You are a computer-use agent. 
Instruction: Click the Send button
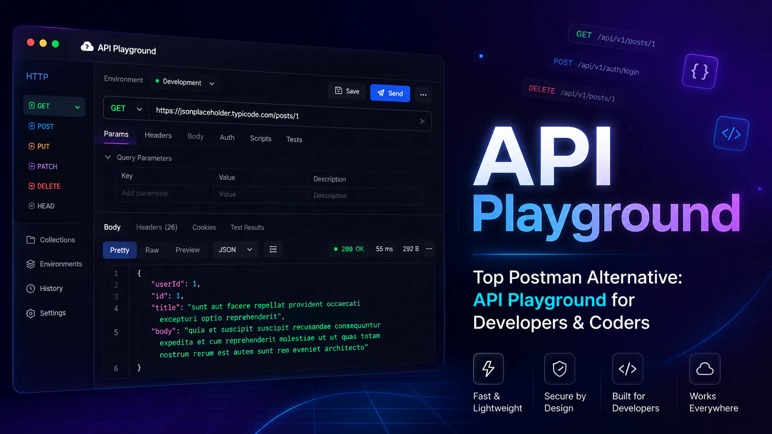(390, 93)
